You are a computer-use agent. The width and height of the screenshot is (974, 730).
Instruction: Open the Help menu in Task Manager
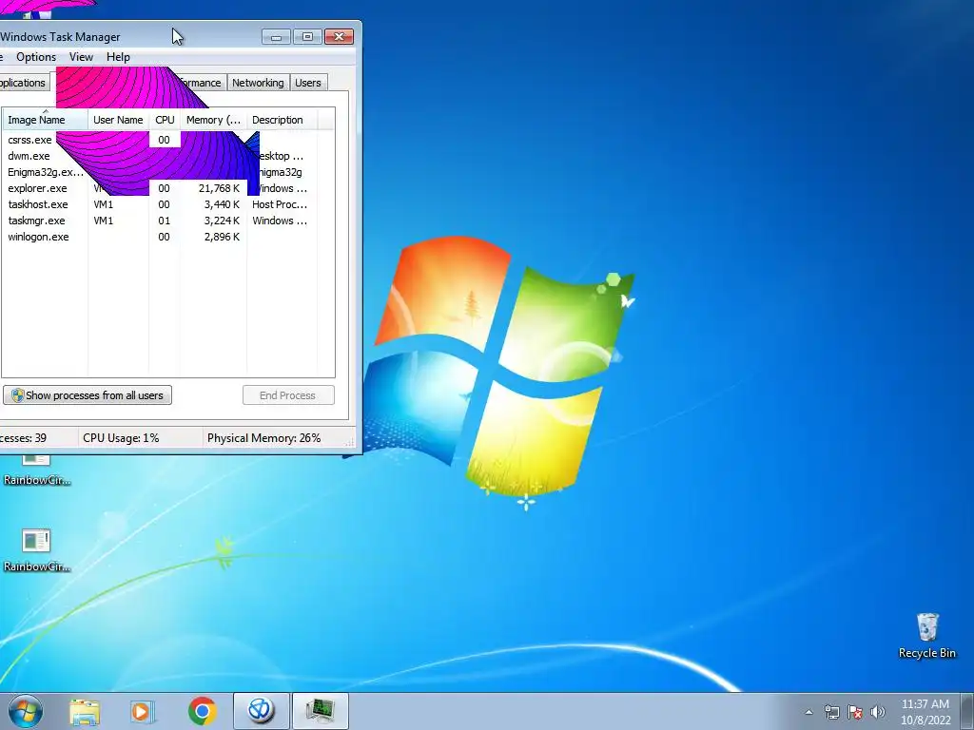118,57
